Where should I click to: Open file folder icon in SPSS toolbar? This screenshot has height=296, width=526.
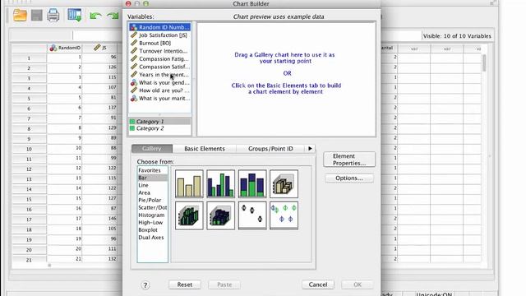pyautogui.click(x=20, y=15)
